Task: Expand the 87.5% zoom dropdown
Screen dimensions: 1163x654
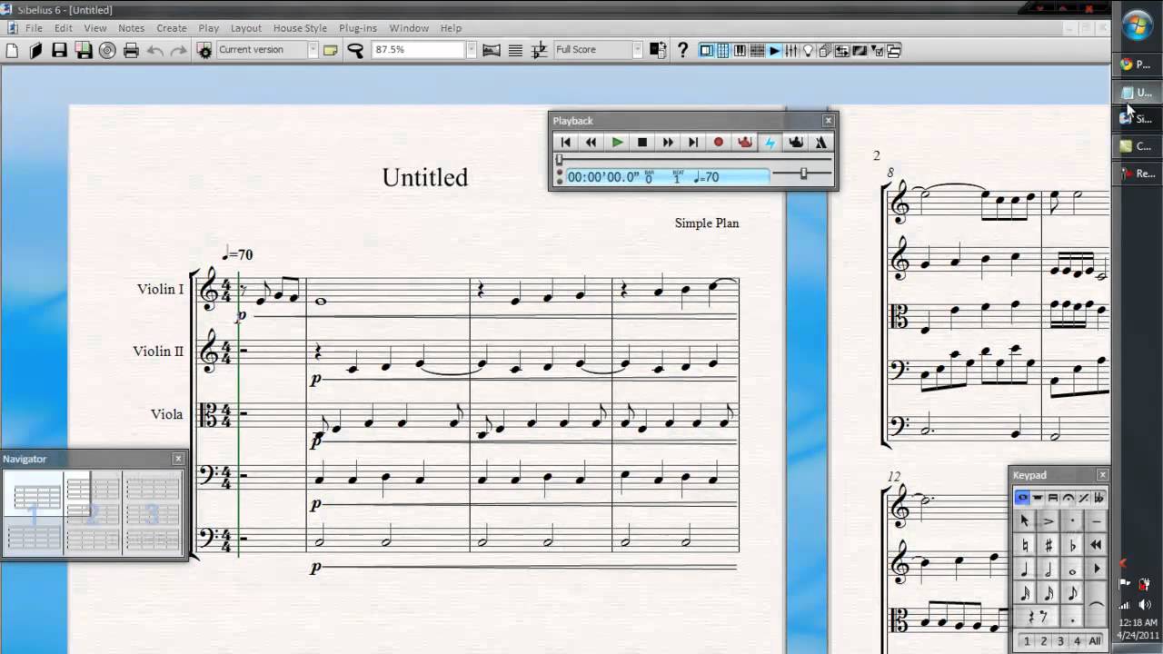Action: (471, 50)
